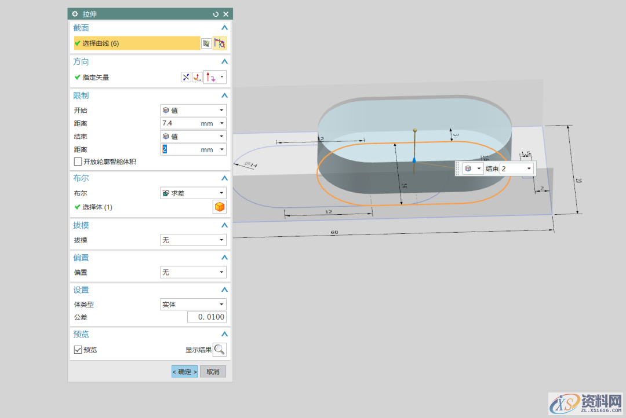The height and width of the screenshot is (418, 626).
Task: Click the orange cube select body icon
Action: pyautogui.click(x=220, y=207)
